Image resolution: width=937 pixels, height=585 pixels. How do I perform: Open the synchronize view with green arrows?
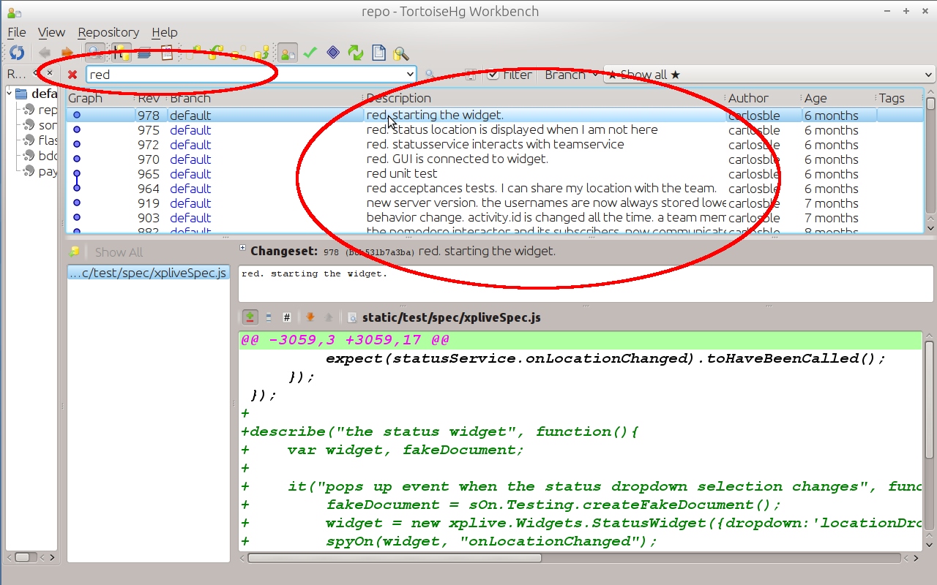click(356, 53)
